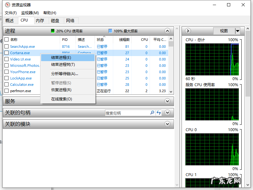Collapse the 进程 section chevron

167,31
